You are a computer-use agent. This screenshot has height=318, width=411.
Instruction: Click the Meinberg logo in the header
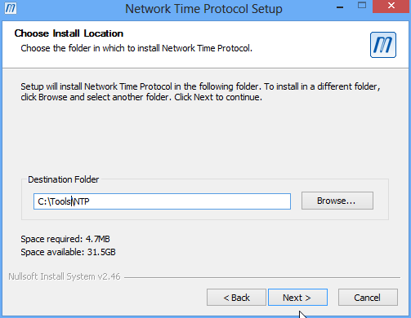[382, 45]
